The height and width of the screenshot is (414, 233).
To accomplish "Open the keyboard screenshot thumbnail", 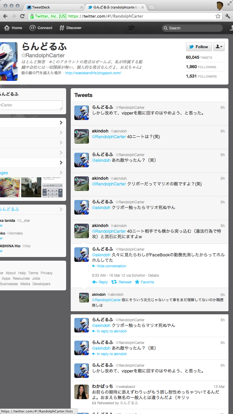I will 52,187.
